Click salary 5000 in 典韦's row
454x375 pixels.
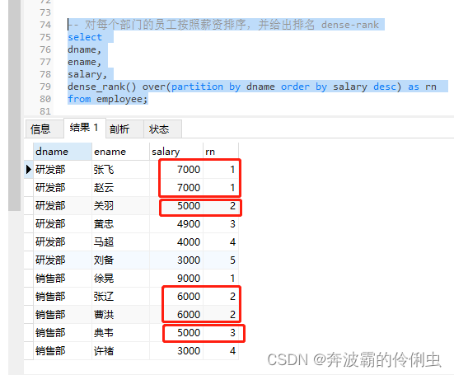click(176, 333)
